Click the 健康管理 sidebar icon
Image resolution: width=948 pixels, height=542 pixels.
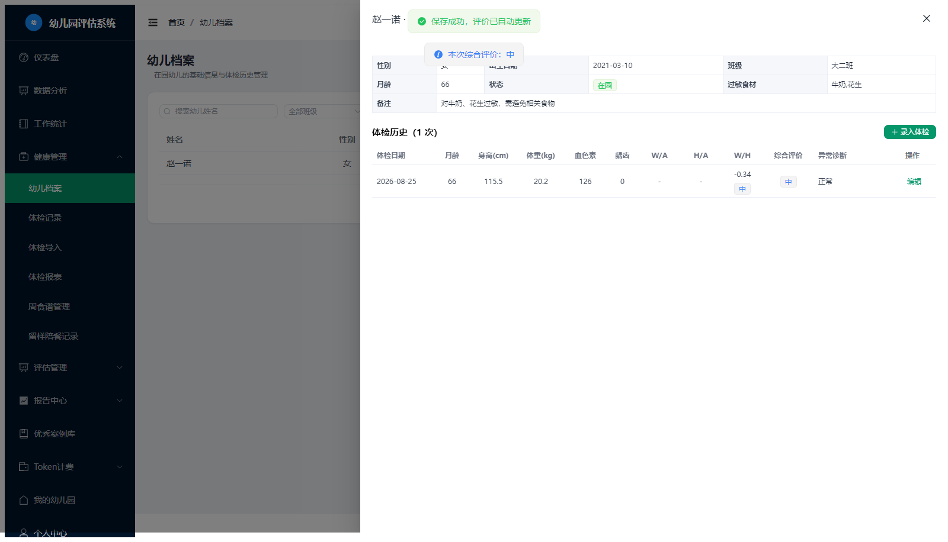tap(24, 157)
